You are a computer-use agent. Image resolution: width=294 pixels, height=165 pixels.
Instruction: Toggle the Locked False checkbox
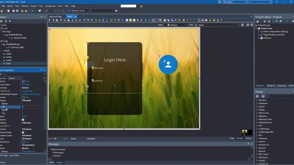coord(23,97)
